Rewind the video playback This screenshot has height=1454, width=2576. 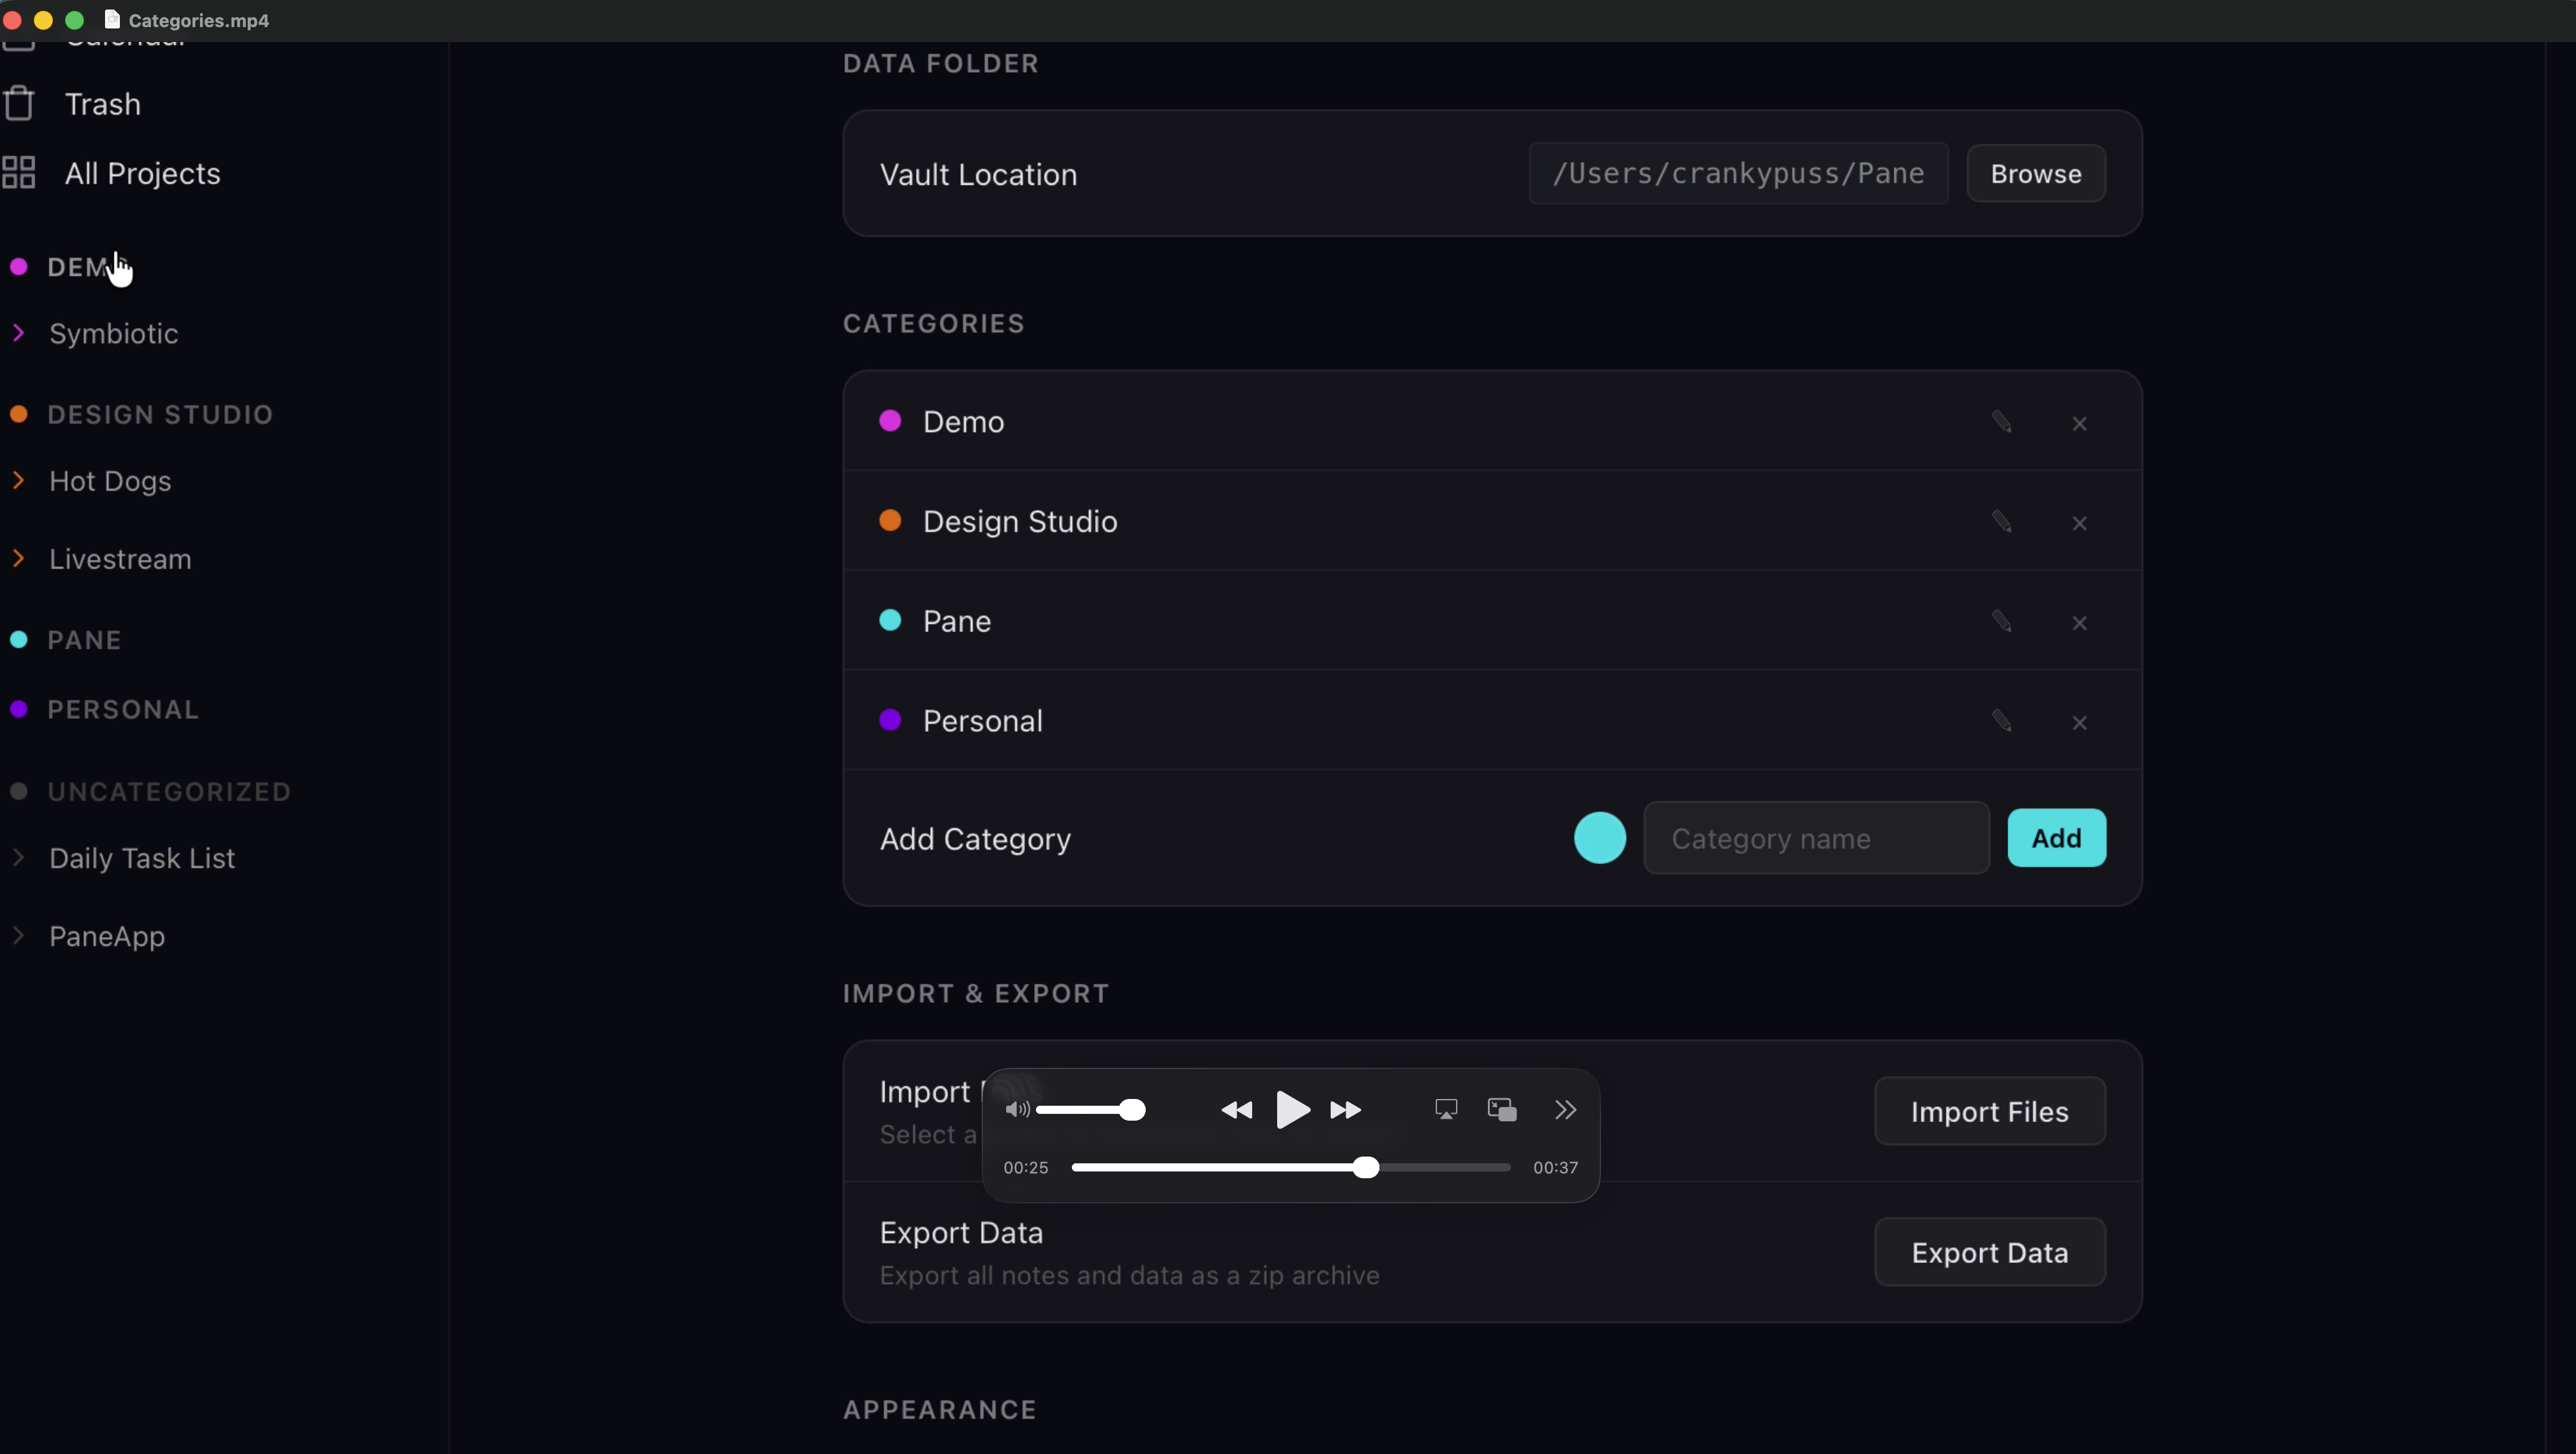1237,1110
